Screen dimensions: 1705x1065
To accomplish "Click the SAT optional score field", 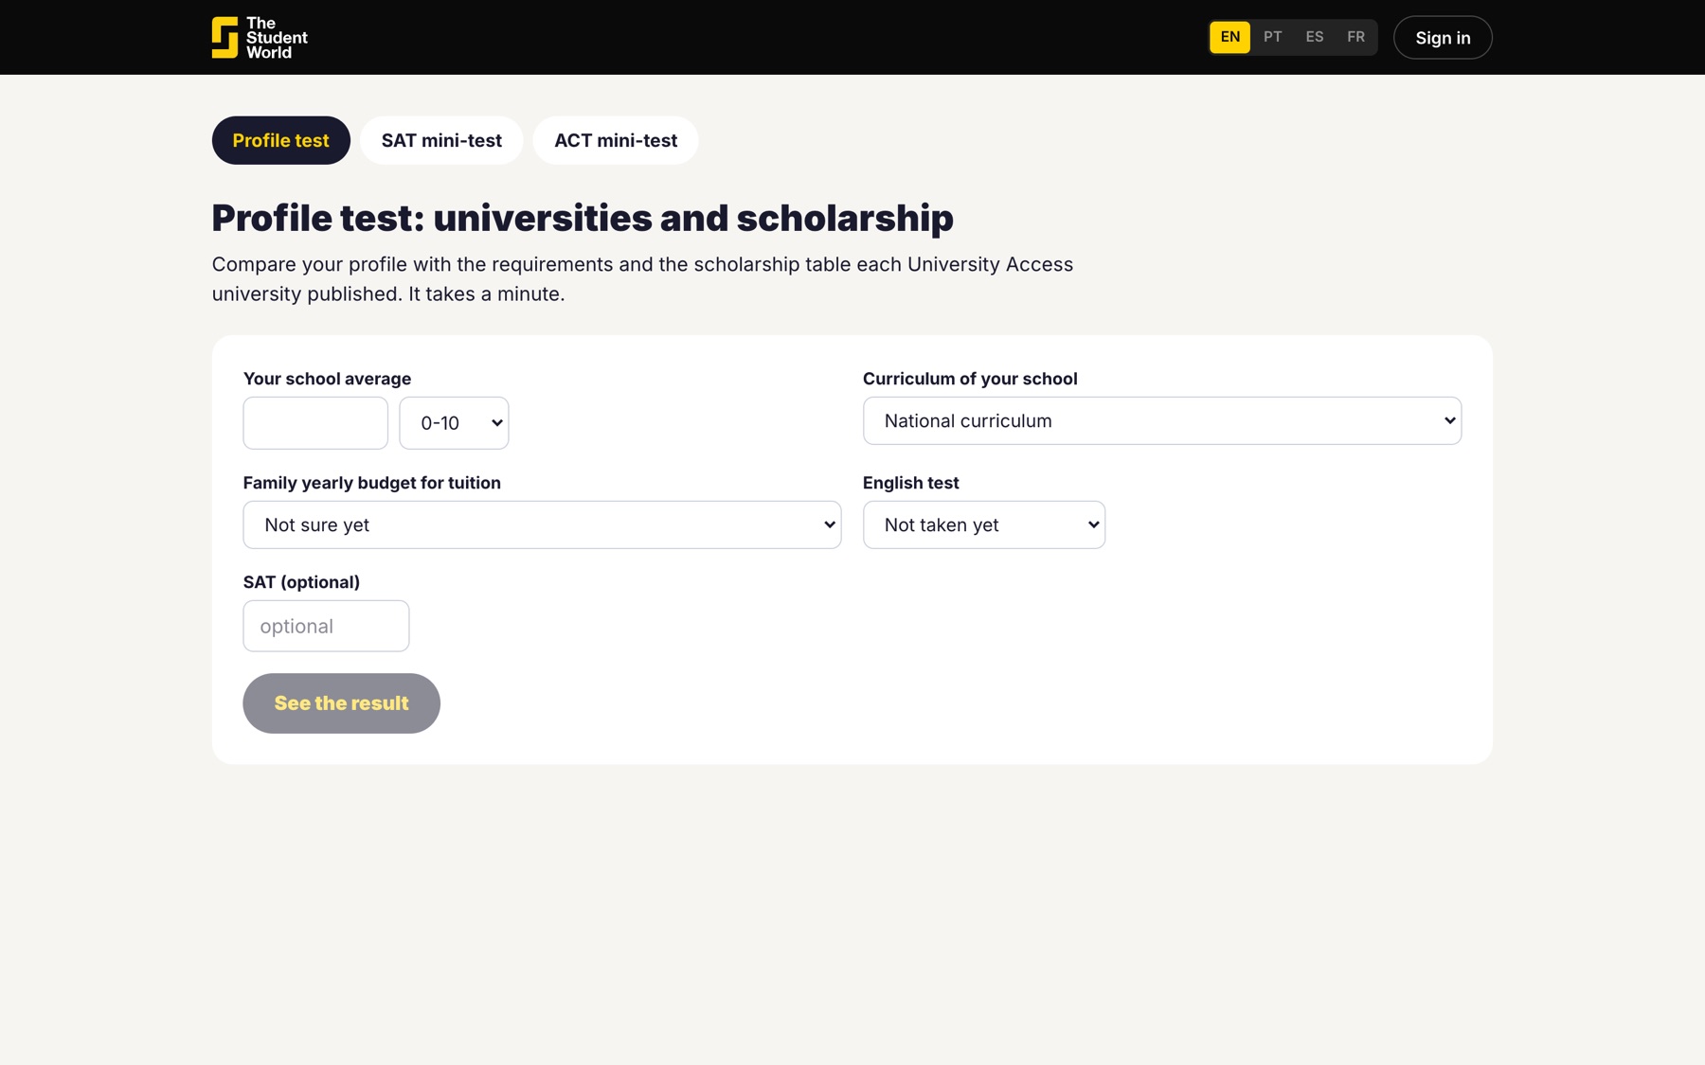I will (326, 626).
